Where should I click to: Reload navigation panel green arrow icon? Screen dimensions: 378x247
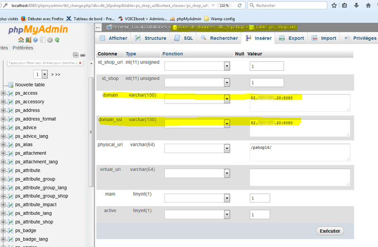point(57,40)
